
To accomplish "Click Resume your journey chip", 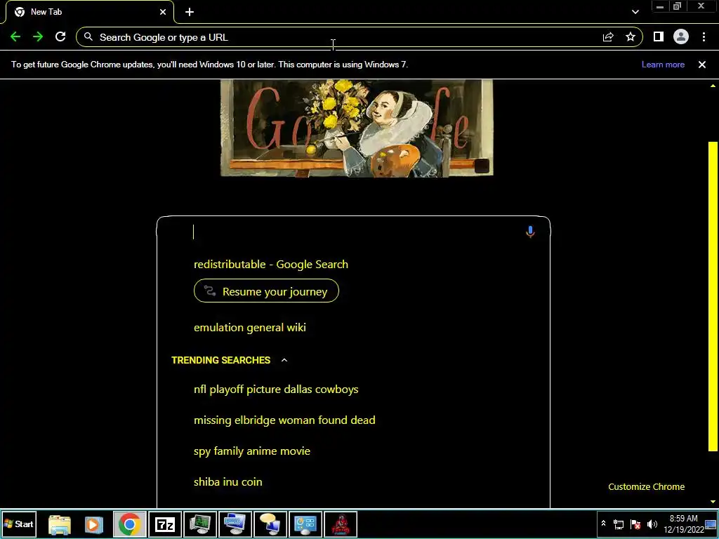I will click(x=266, y=291).
